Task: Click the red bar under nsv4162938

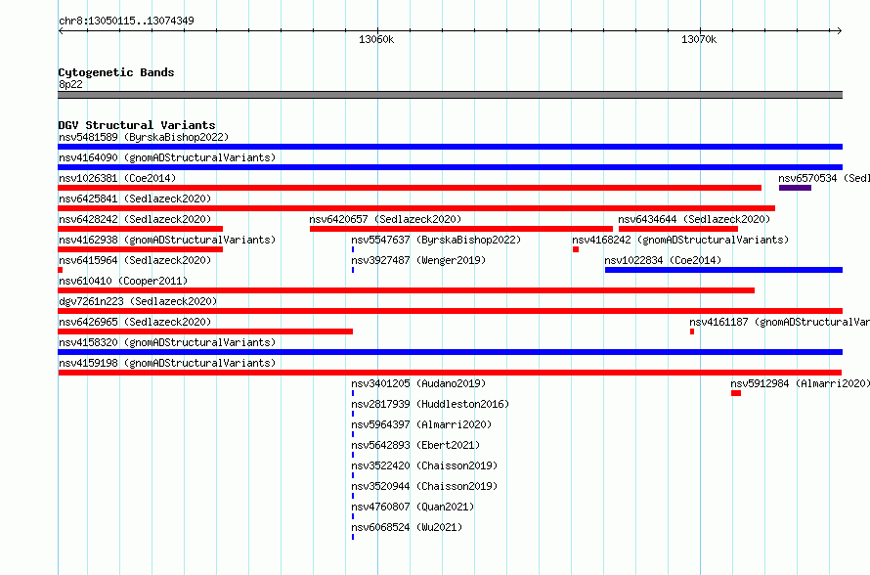Action: [x=141, y=249]
